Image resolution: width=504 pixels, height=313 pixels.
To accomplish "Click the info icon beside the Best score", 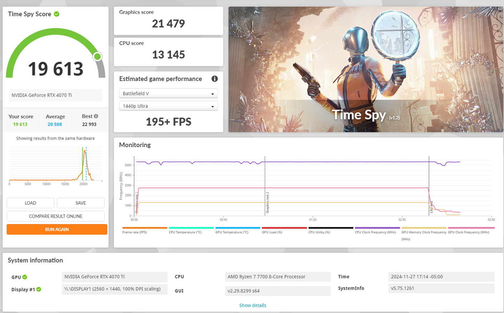I will [96, 116].
